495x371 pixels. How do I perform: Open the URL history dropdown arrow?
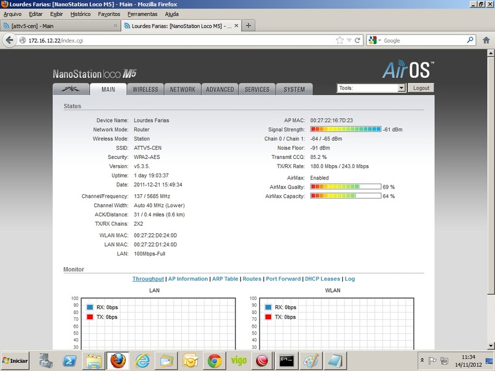click(349, 40)
